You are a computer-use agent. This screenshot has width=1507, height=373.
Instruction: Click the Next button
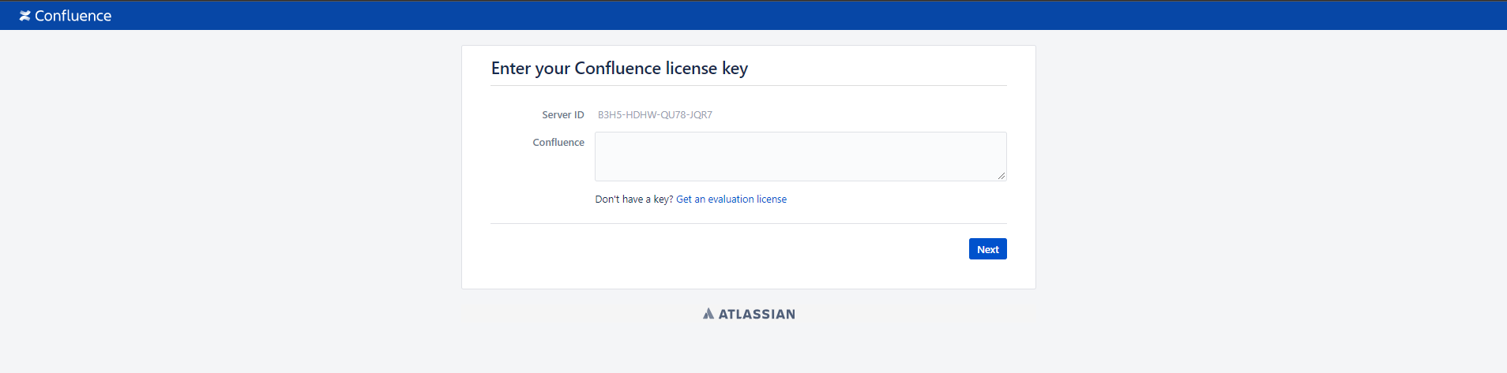tap(987, 249)
